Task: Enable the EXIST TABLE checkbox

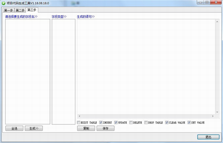Action: (x=79, y=122)
